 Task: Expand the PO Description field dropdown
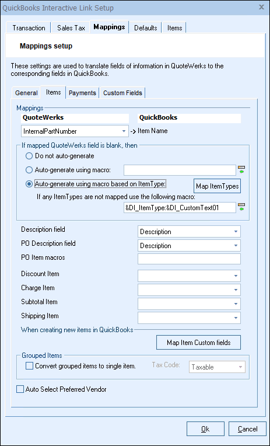(190, 245)
